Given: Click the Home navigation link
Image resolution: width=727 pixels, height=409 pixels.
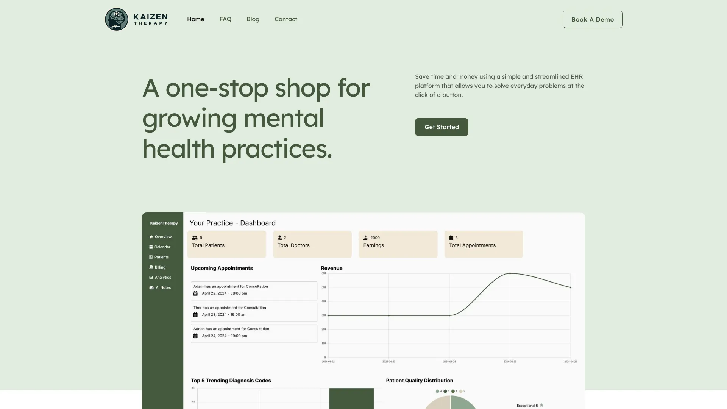Looking at the screenshot, I should coord(195,19).
